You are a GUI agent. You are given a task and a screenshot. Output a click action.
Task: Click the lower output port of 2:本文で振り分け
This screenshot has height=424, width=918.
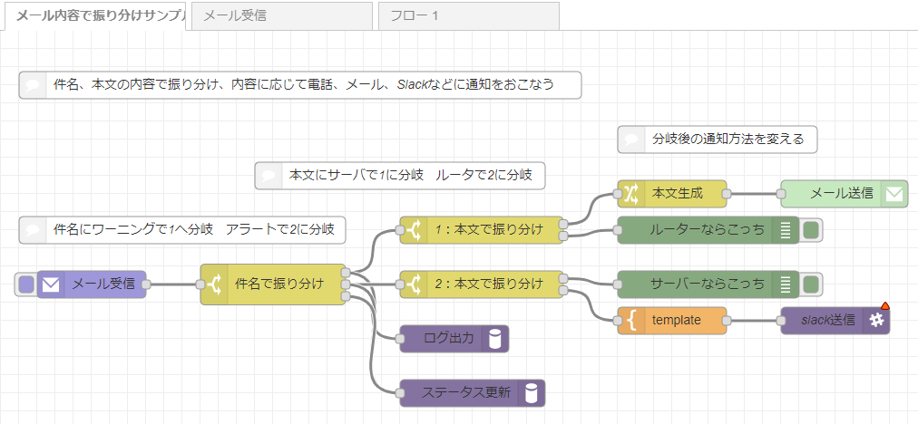[x=563, y=290]
